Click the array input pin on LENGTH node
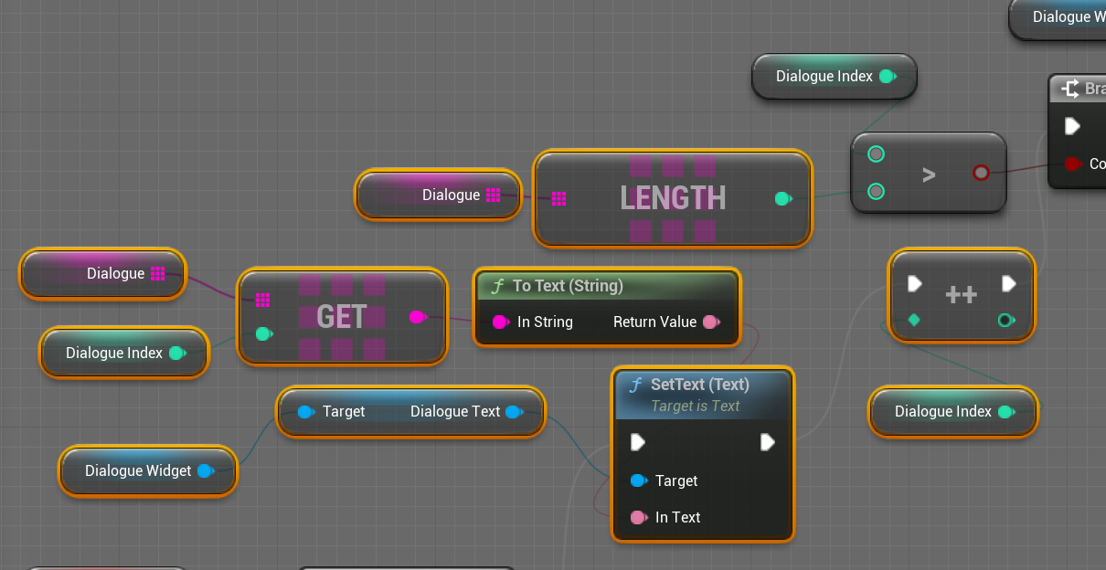1106x570 pixels. coord(558,197)
